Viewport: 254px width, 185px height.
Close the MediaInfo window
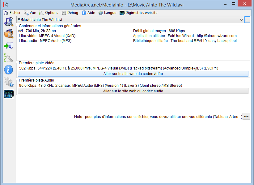click(245, 4)
